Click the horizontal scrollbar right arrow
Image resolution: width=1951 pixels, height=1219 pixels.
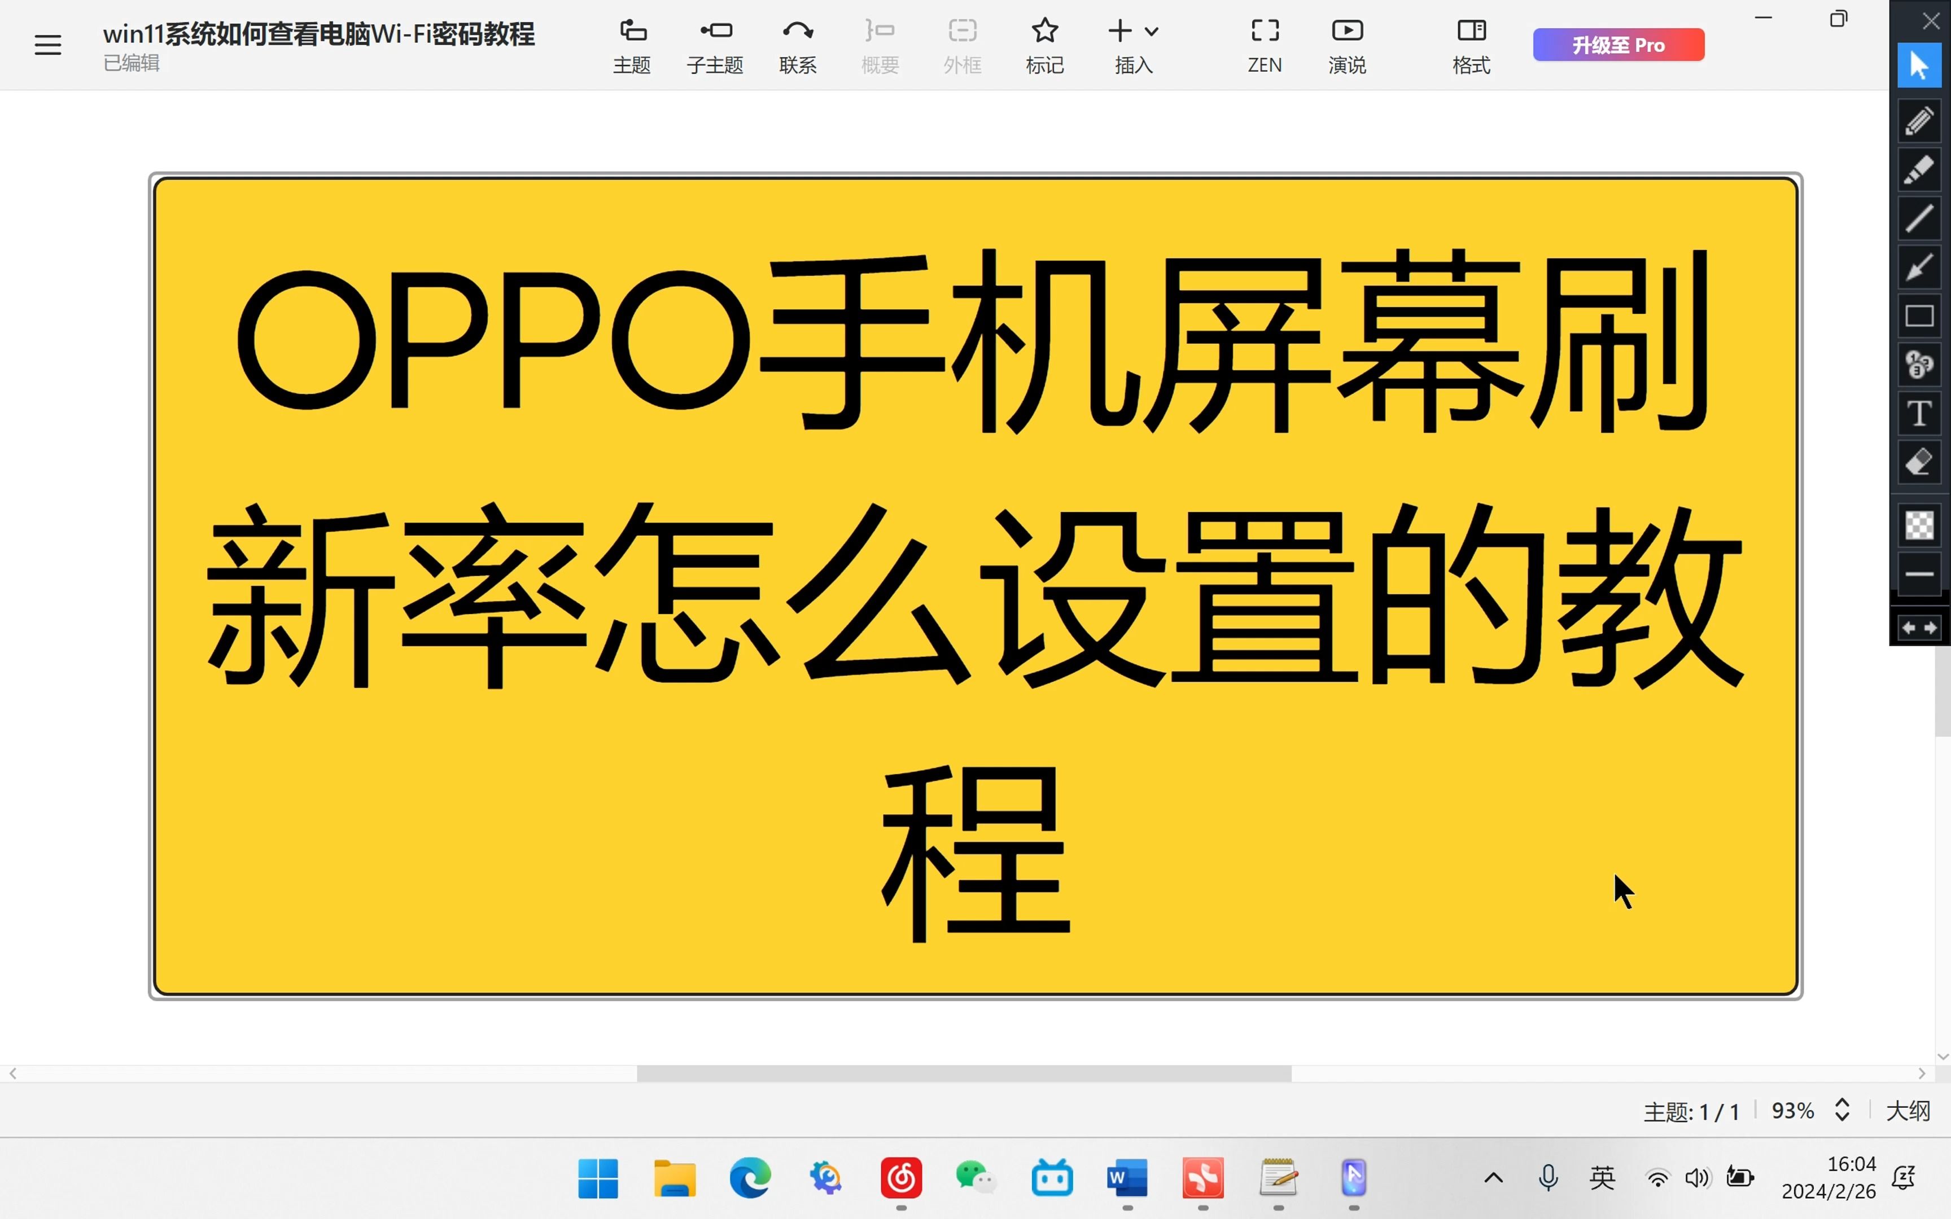[x=1922, y=1073]
